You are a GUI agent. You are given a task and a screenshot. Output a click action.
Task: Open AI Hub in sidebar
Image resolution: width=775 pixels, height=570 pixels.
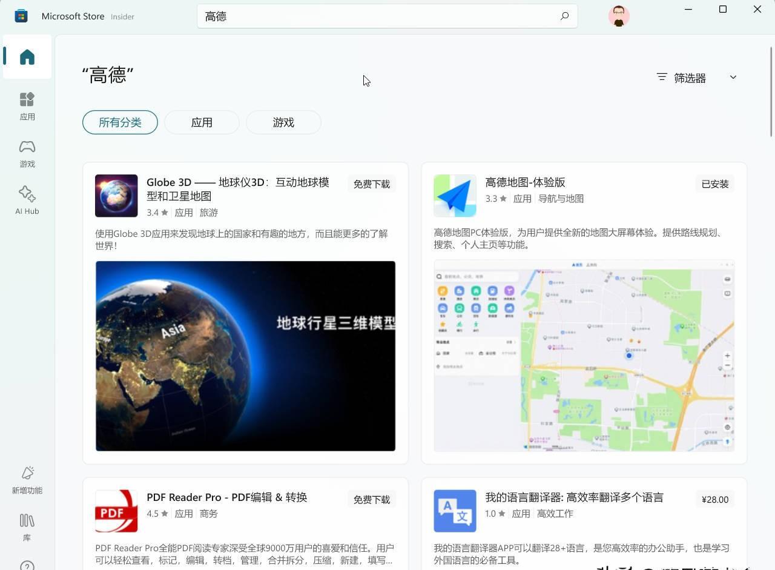[27, 200]
